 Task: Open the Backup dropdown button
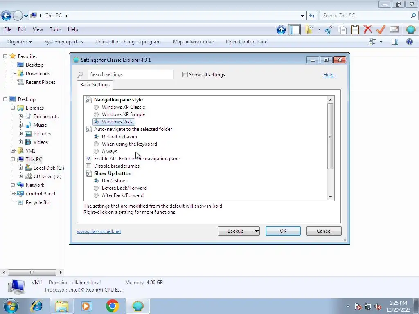[x=239, y=231]
